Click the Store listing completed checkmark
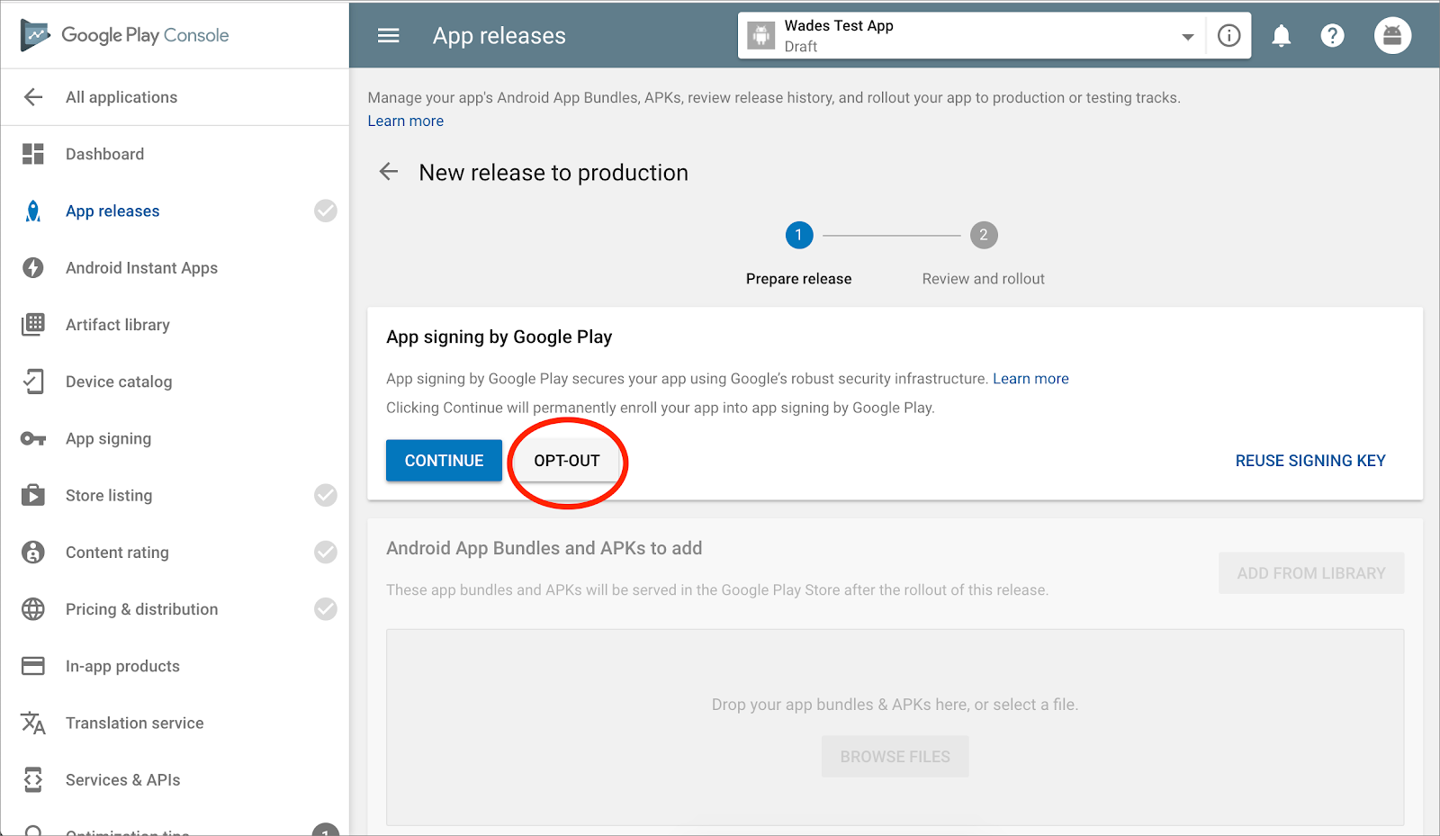Viewport: 1440px width, 836px height. click(326, 495)
